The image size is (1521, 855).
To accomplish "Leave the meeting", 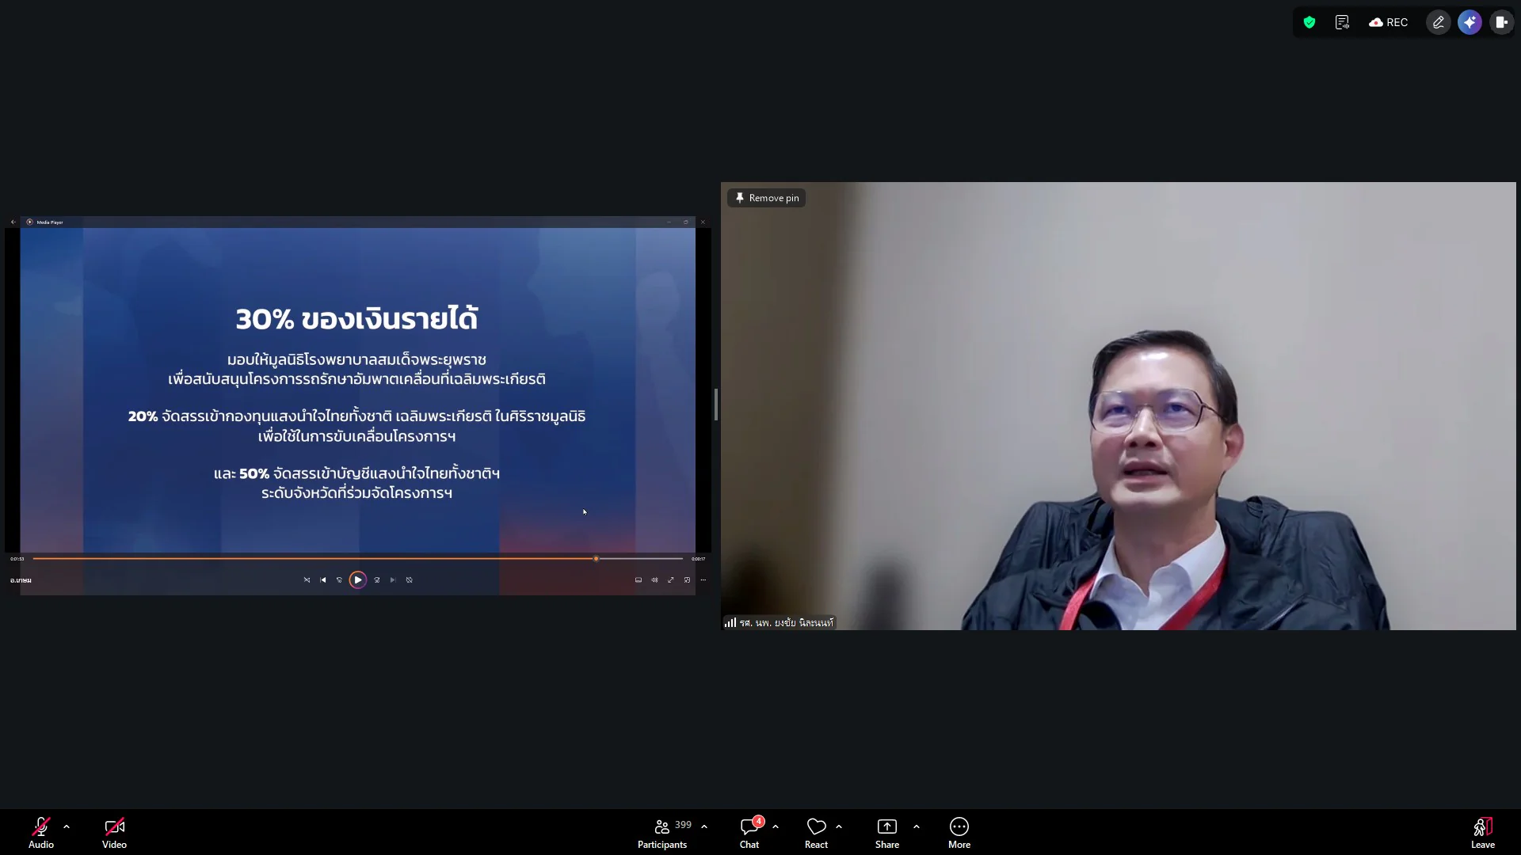I will (x=1483, y=833).
